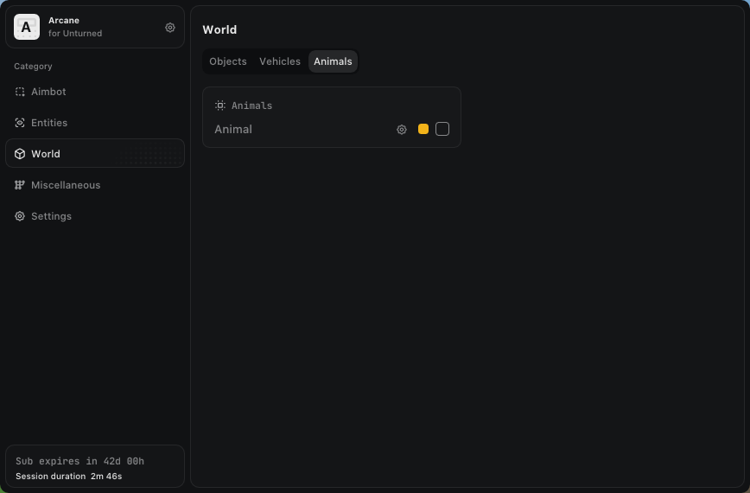
Task: Select the Animals tab
Action: (333, 61)
